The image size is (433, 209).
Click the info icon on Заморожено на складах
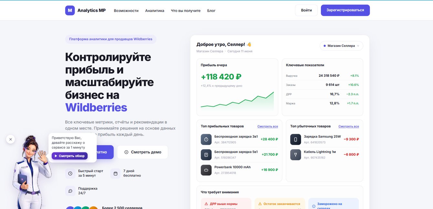tap(314, 206)
